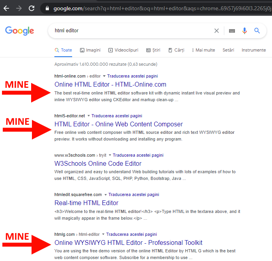This screenshot has width=272, height=261.
Task: Click the Google logo
Action: point(19,31)
